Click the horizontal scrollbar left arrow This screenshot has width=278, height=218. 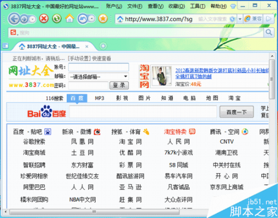coord(6,212)
